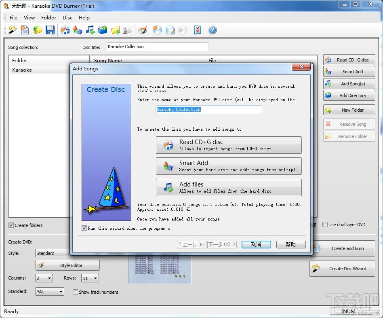Click the greyed disc arrow toolbar icon
The width and height of the screenshot is (383, 318).
click(x=182, y=30)
